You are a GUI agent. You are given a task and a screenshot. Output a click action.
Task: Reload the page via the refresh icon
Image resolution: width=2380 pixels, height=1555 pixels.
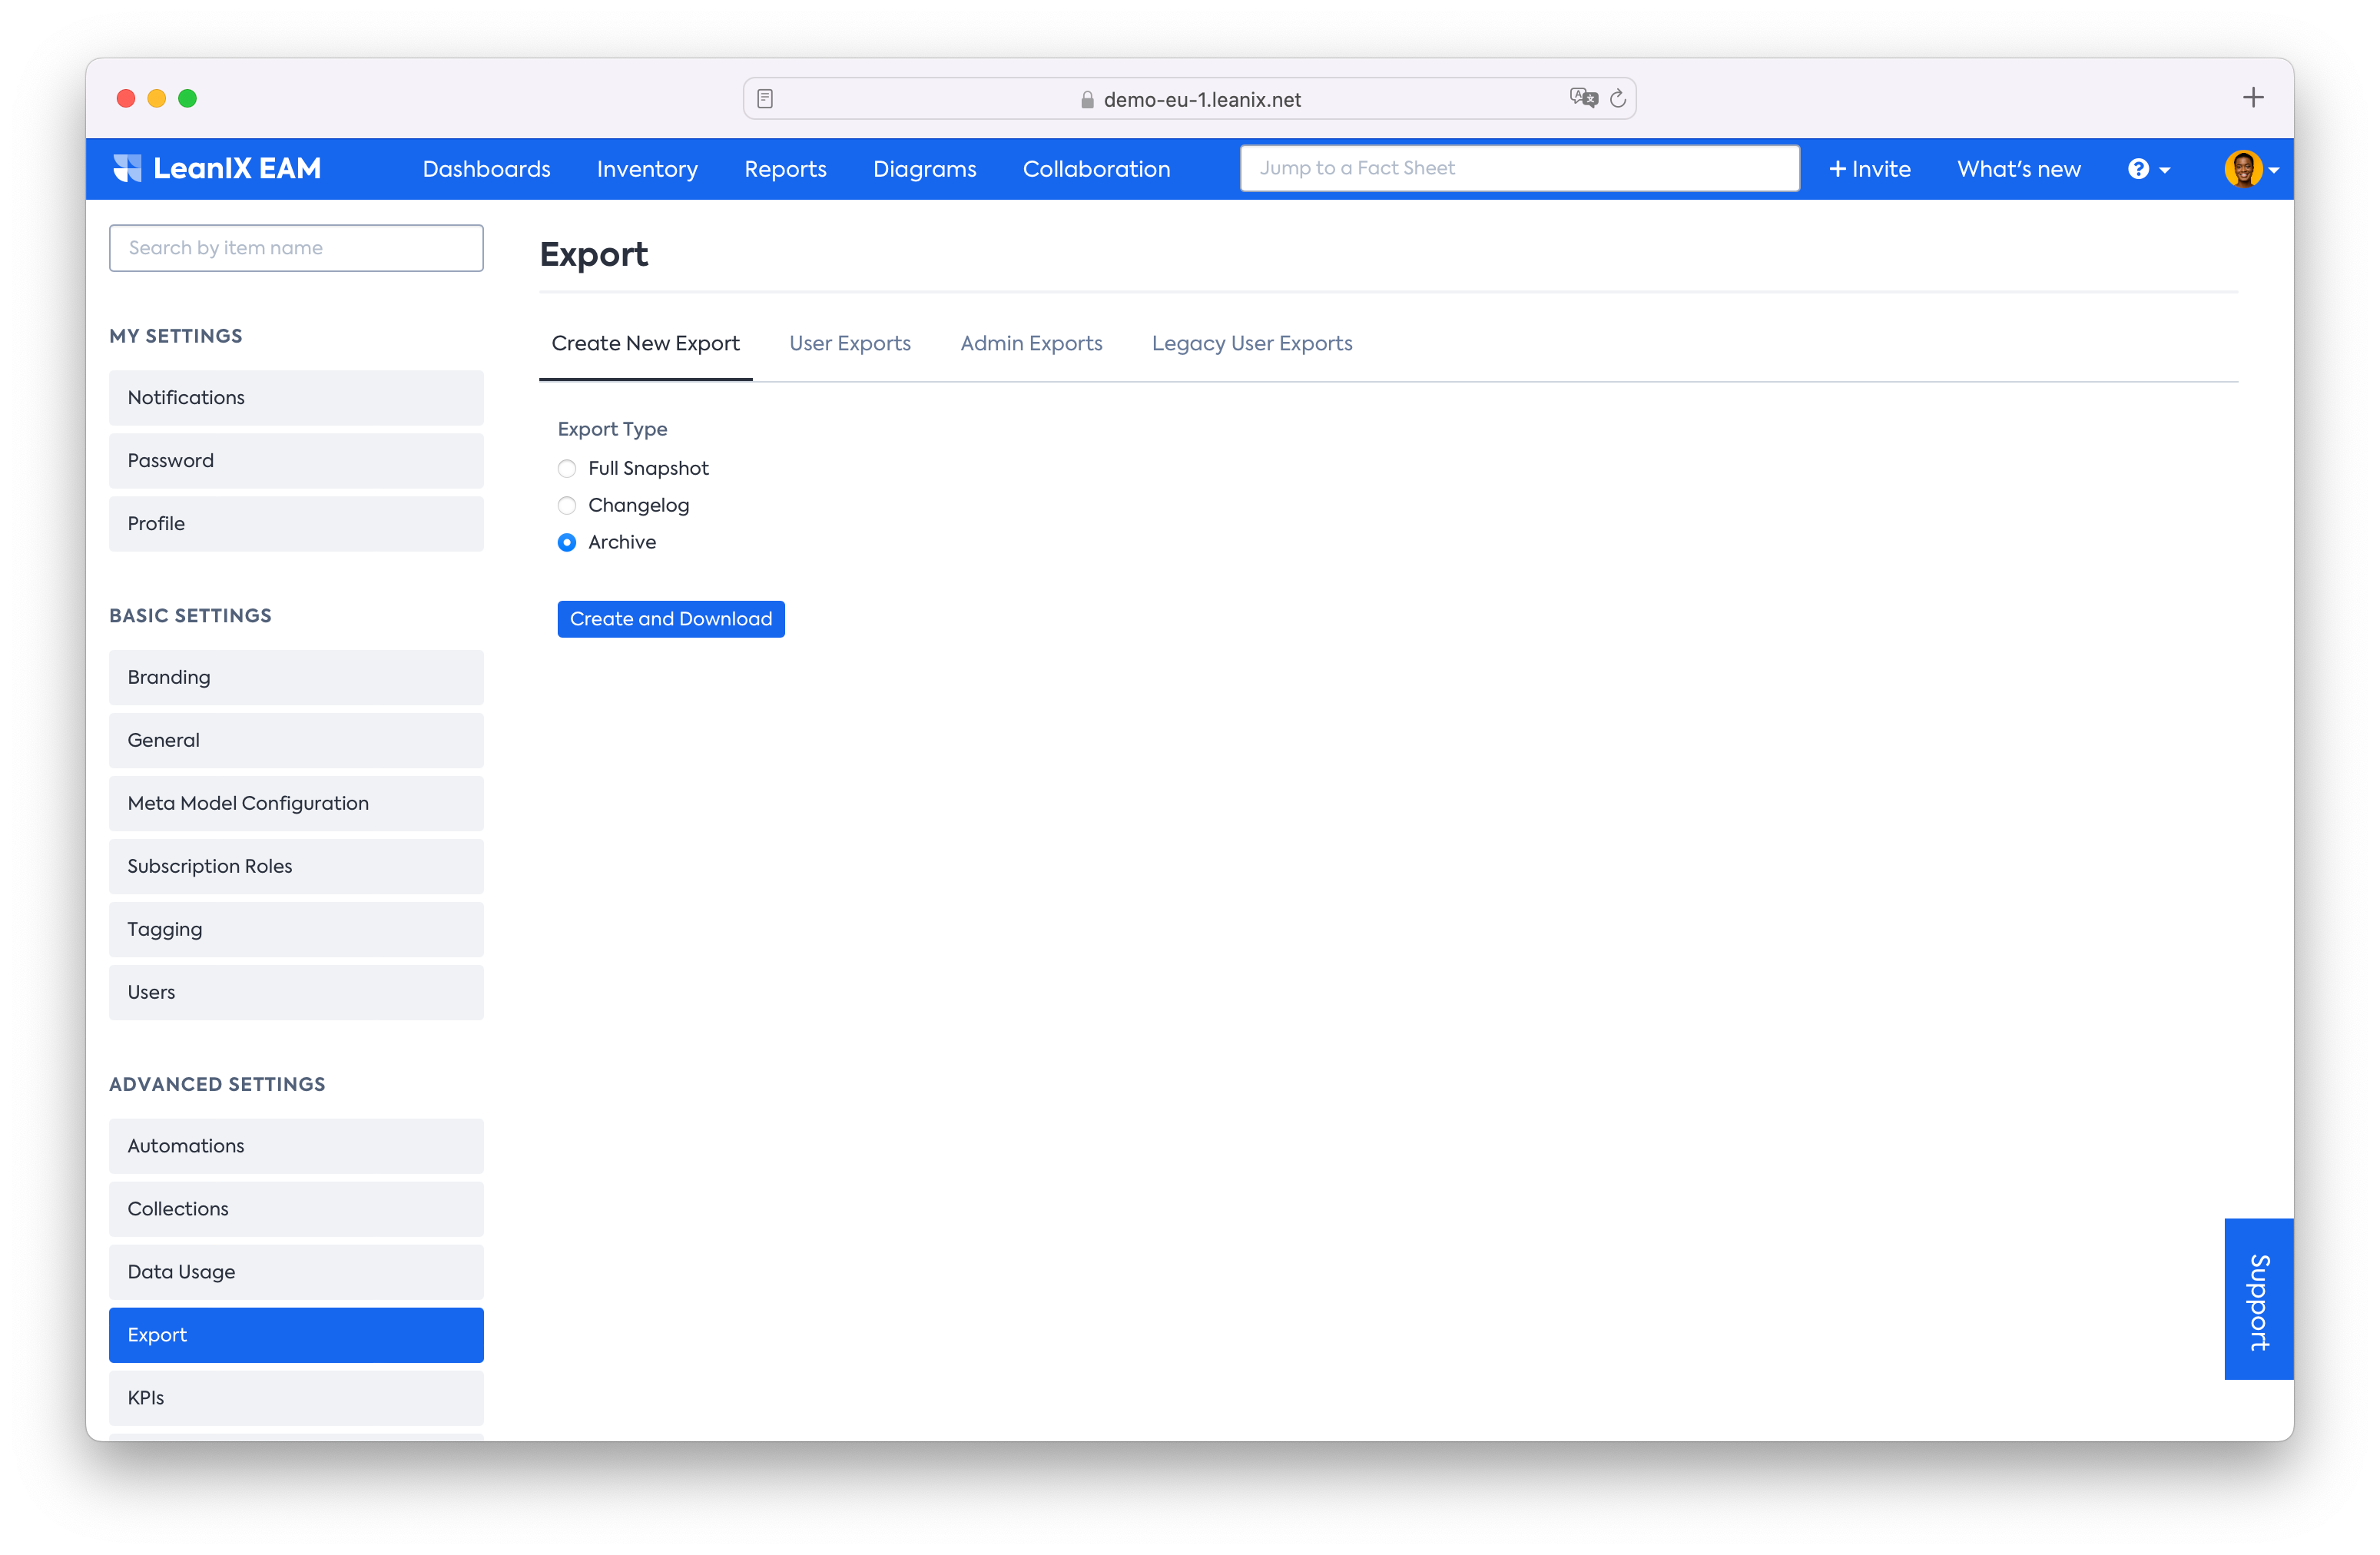pyautogui.click(x=1618, y=98)
